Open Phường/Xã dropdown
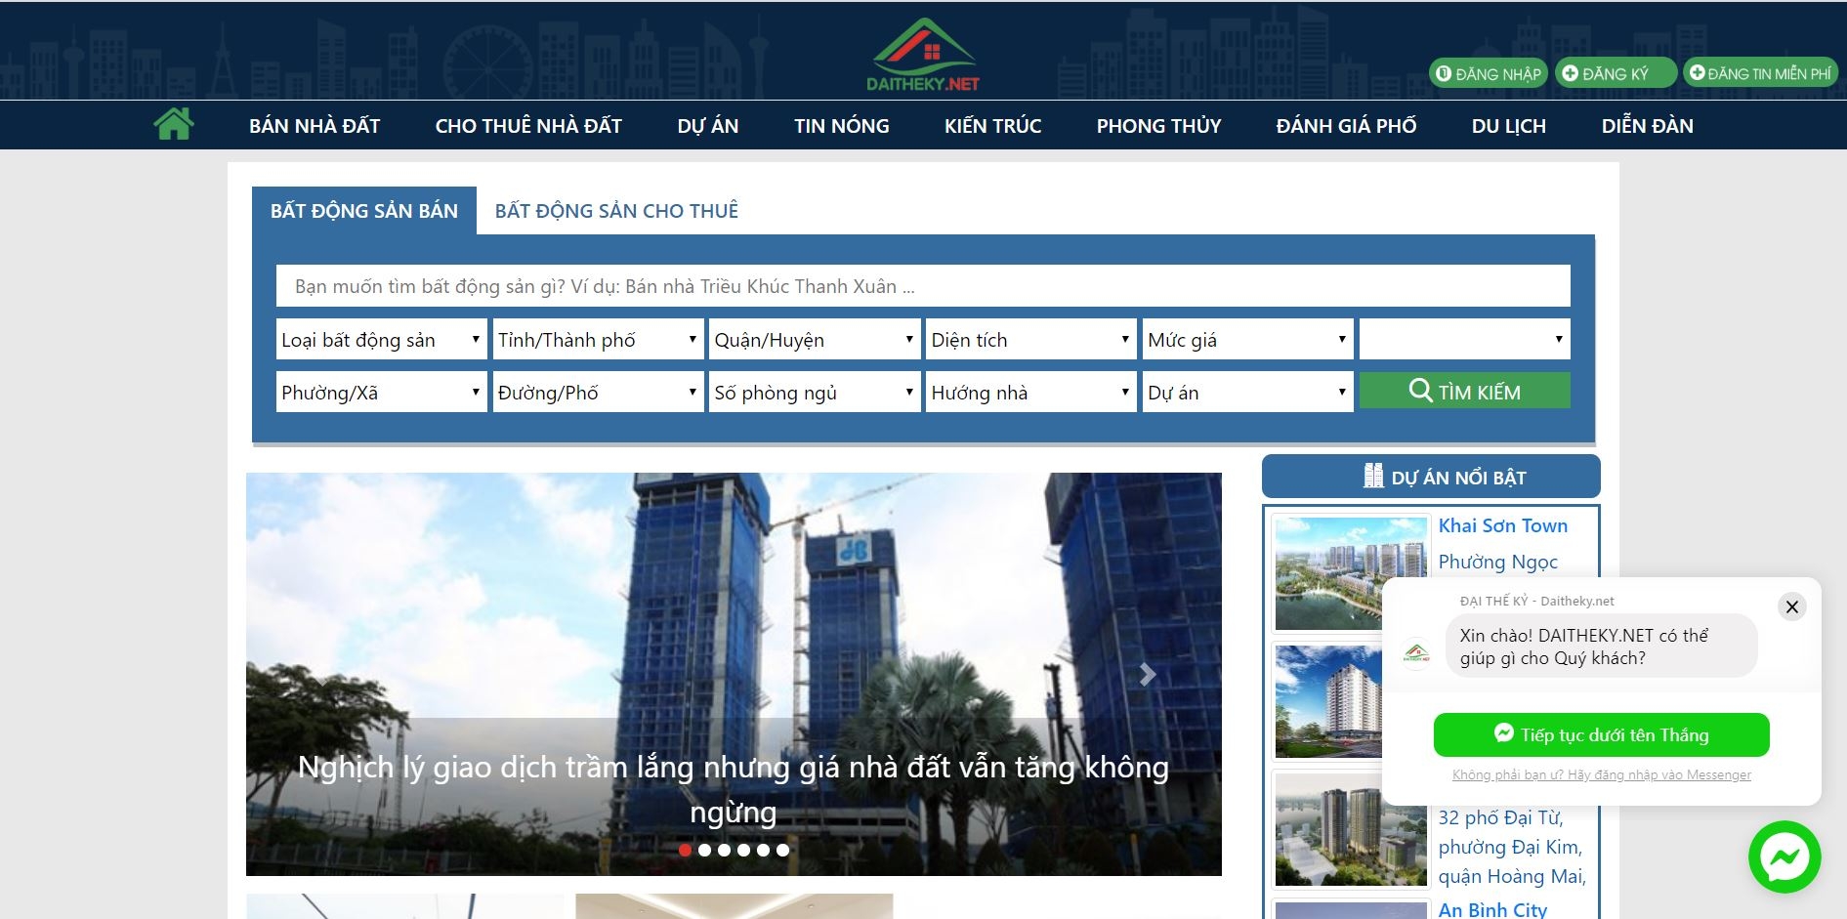The image size is (1847, 919). point(381,392)
